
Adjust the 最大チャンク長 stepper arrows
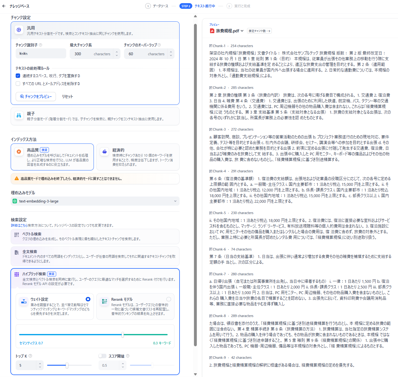pos(117,54)
